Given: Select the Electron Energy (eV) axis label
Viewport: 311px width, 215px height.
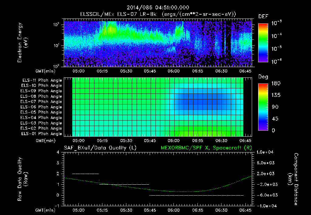Looking at the screenshot, I should (22, 43).
